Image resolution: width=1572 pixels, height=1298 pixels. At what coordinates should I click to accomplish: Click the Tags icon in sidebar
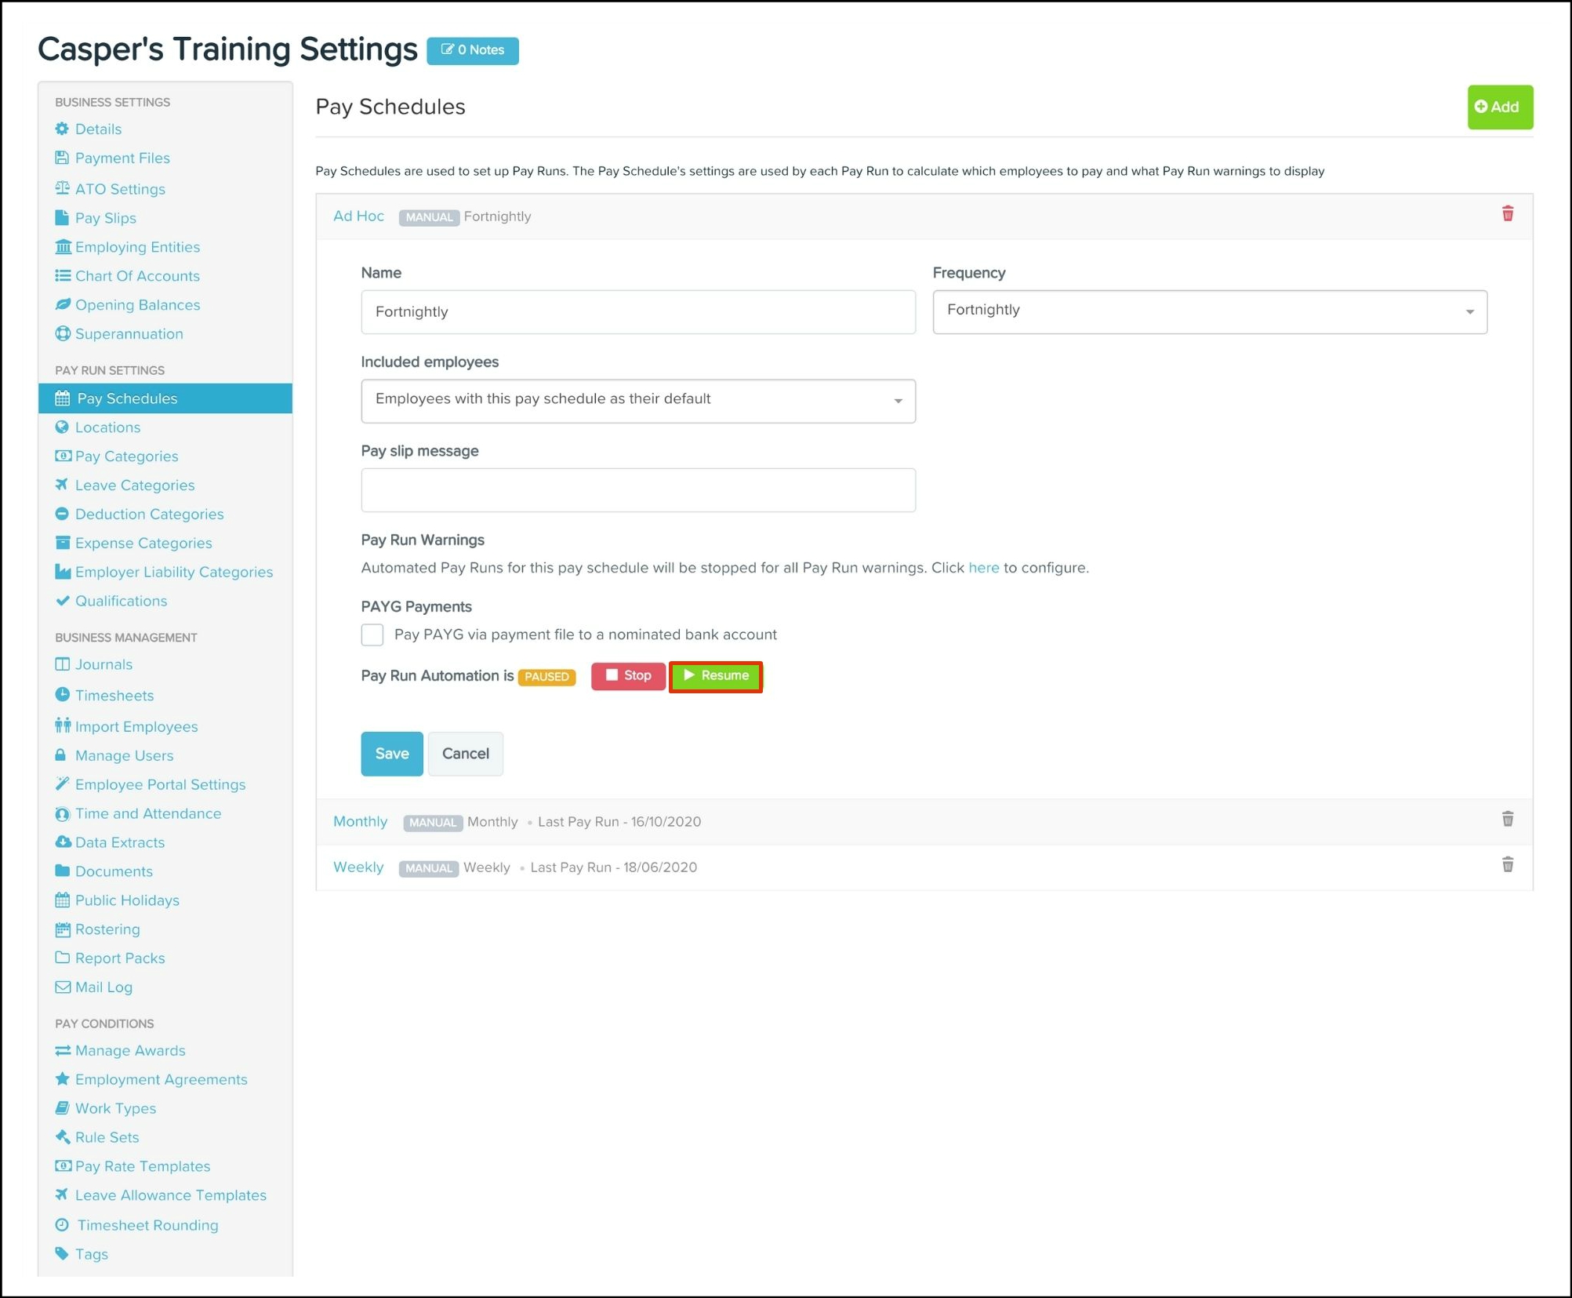click(62, 1253)
